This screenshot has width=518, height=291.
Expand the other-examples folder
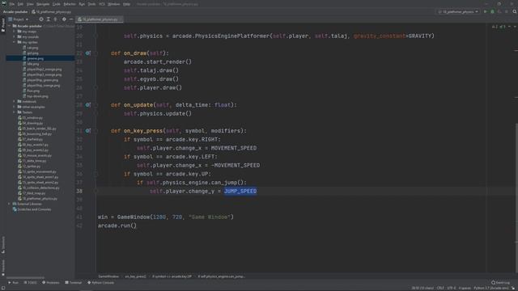pyautogui.click(x=15, y=107)
